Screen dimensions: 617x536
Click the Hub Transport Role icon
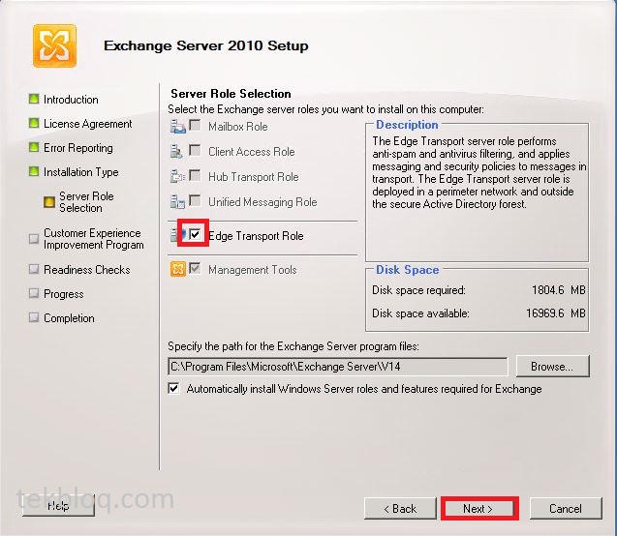click(178, 176)
